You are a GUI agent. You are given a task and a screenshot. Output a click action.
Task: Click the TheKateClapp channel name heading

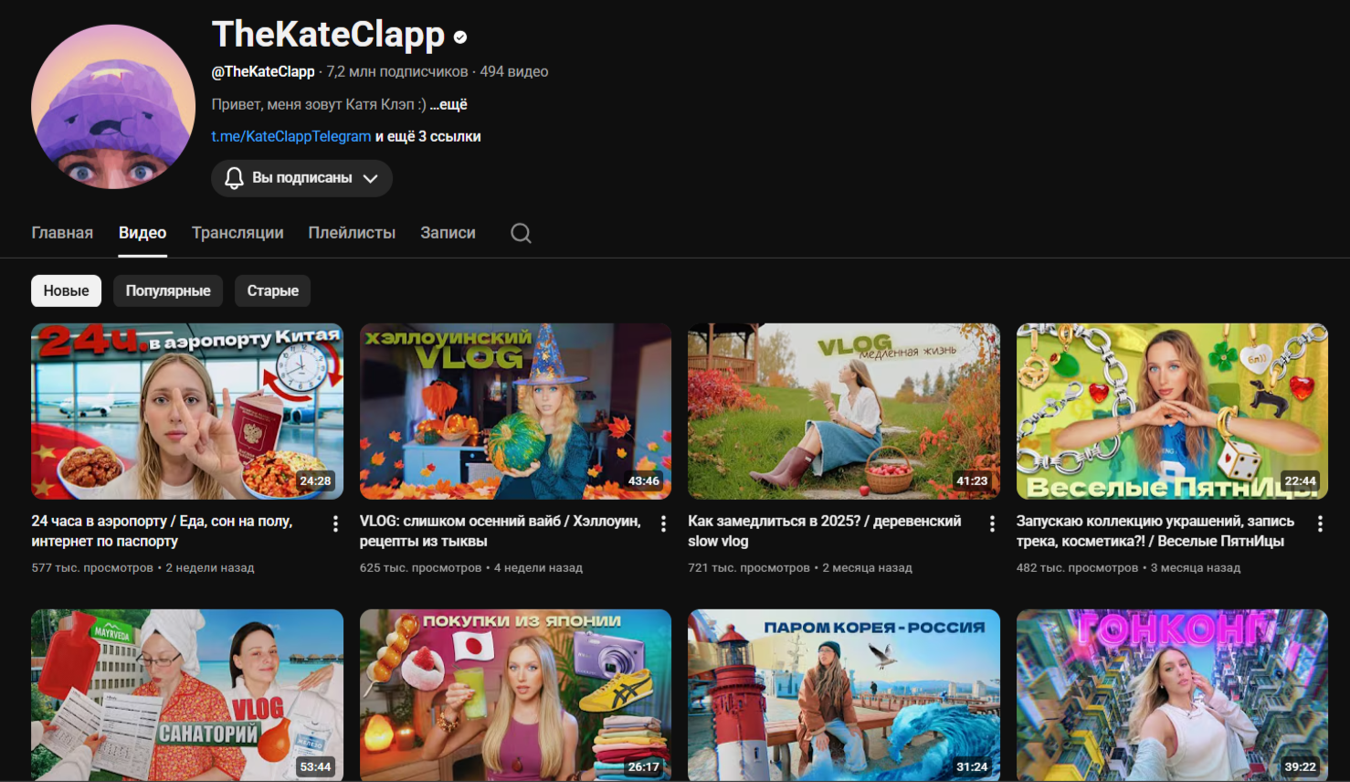tap(329, 35)
